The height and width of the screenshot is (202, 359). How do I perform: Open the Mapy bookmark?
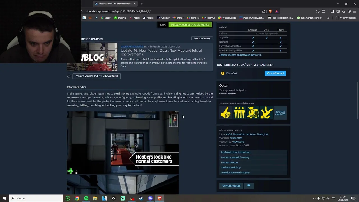[105, 18]
